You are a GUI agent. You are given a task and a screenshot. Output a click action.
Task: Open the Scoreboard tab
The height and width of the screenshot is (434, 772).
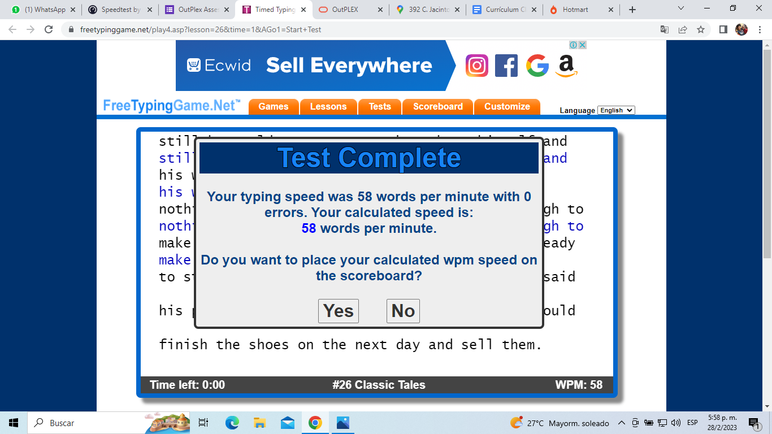(x=438, y=106)
